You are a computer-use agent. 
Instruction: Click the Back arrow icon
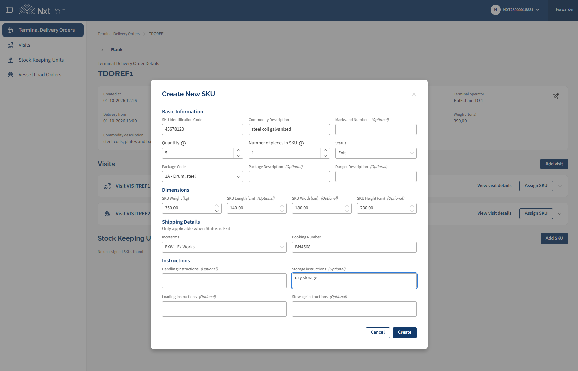pyautogui.click(x=103, y=50)
